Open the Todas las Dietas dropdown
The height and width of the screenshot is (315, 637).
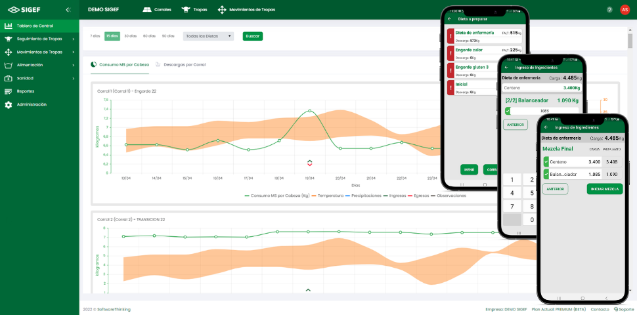click(x=209, y=36)
